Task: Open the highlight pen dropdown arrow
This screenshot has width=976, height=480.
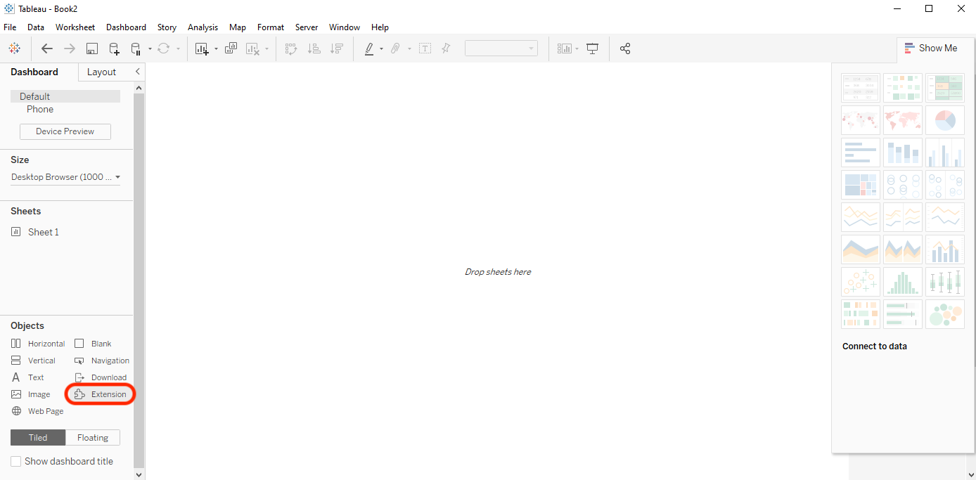Action: pyautogui.click(x=381, y=48)
